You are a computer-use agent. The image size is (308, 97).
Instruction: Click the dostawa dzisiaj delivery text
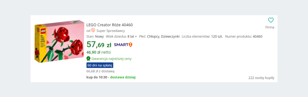coord(123,77)
